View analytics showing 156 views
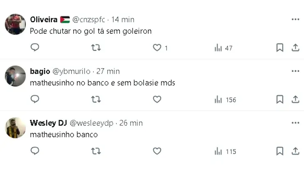 [x=225, y=100]
